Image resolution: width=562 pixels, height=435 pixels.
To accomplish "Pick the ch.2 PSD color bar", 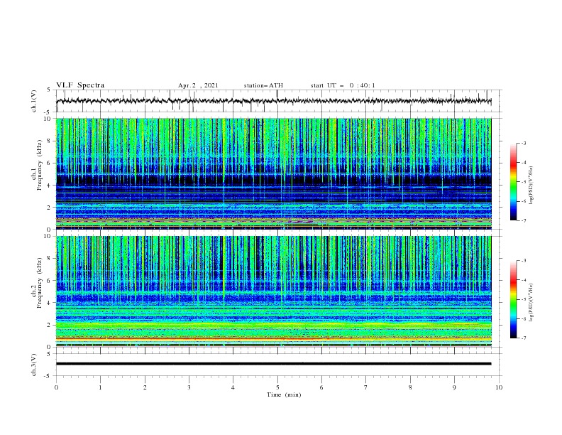I will click(514, 299).
